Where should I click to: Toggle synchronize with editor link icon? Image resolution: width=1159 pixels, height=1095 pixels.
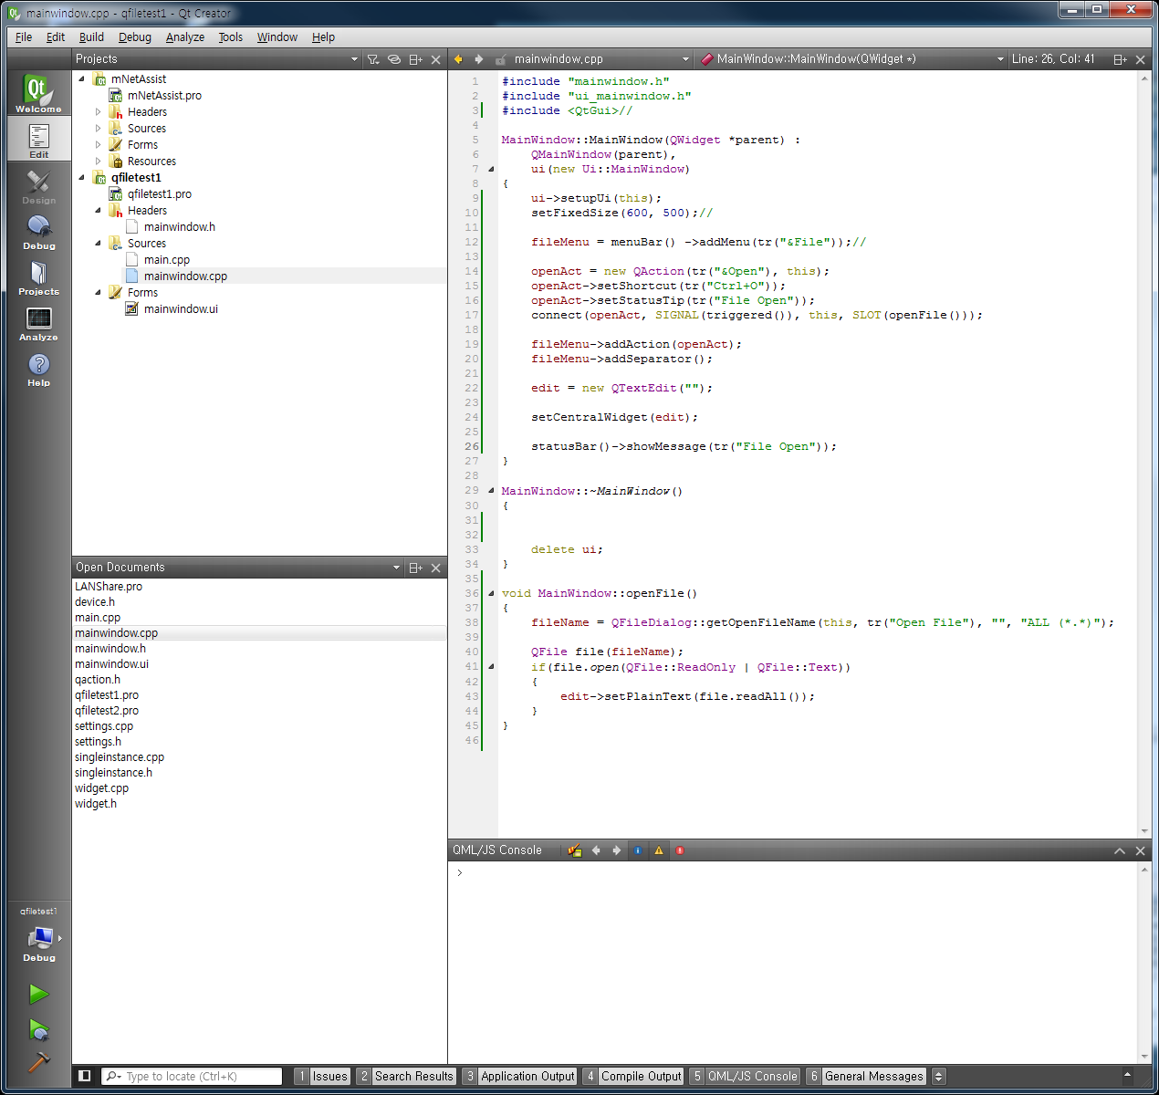point(394,59)
